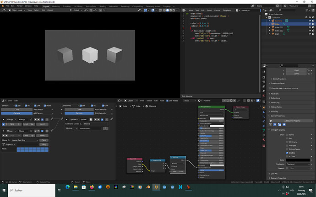316x197 pixels.
Task: Hide Cube.001 with its eye icon
Action: pyautogui.click(x=310, y=27)
